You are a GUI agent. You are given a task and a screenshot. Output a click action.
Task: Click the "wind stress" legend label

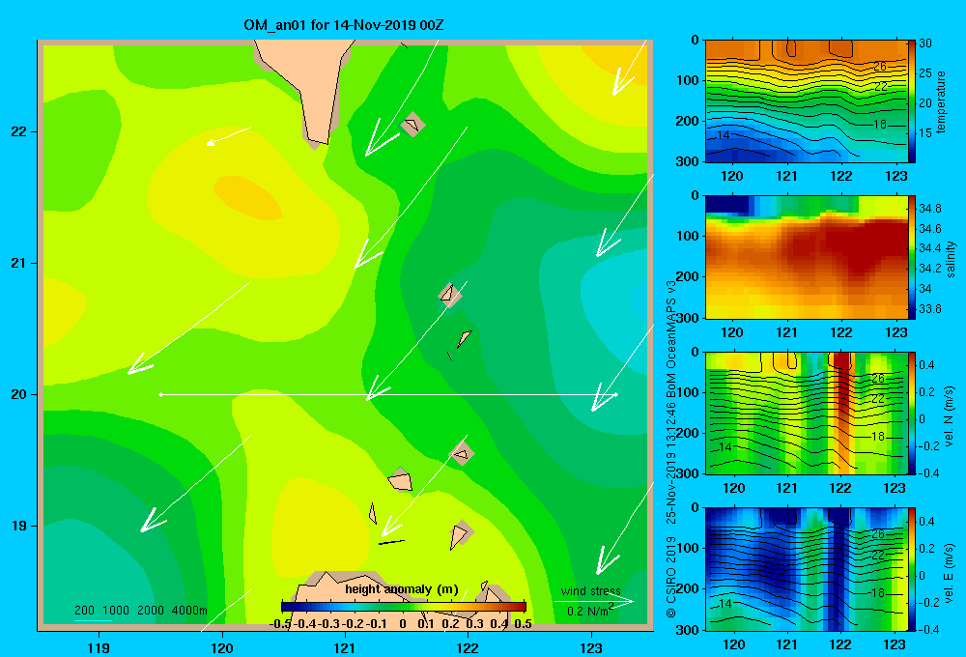coord(590,591)
